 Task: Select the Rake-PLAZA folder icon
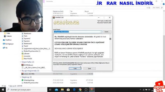[22, 59]
